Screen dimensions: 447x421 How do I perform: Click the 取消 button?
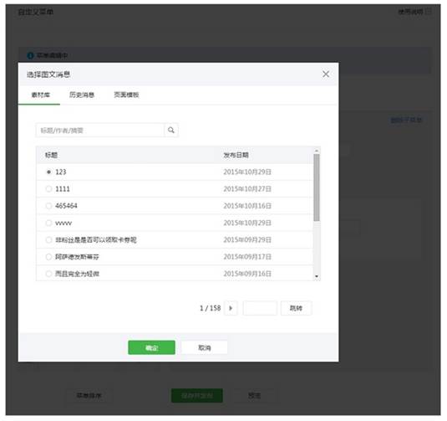click(205, 347)
